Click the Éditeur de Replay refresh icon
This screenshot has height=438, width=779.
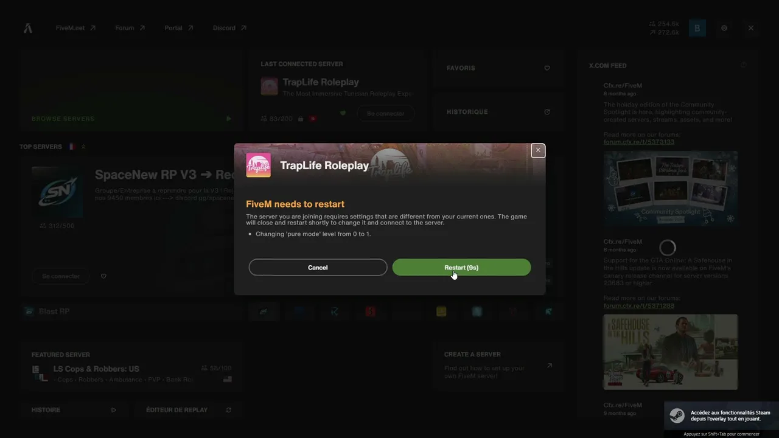click(x=228, y=410)
